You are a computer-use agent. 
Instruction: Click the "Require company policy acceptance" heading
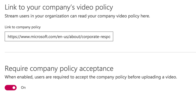click(x=59, y=69)
